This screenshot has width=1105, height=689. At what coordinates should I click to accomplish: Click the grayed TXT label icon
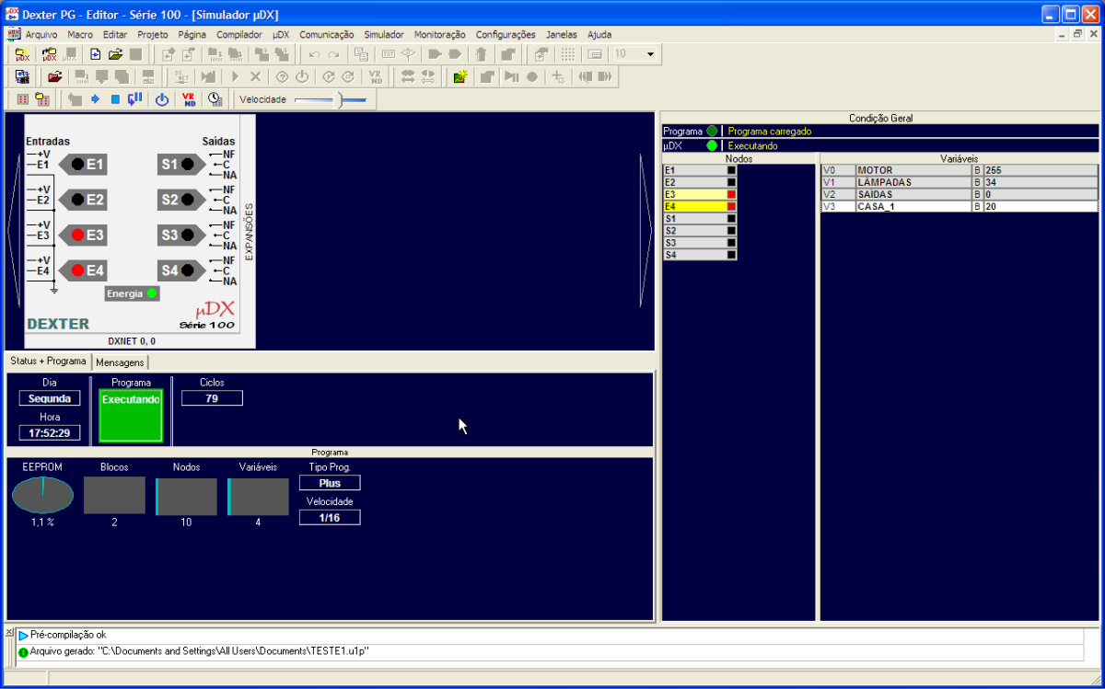(389, 54)
